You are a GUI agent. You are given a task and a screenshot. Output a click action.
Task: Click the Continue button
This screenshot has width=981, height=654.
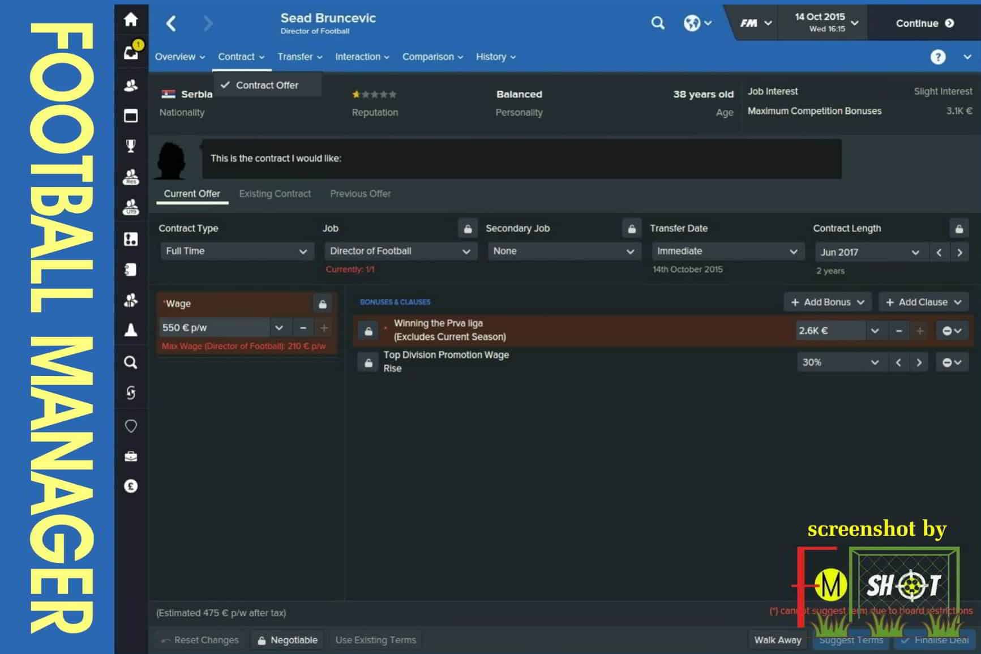(924, 23)
